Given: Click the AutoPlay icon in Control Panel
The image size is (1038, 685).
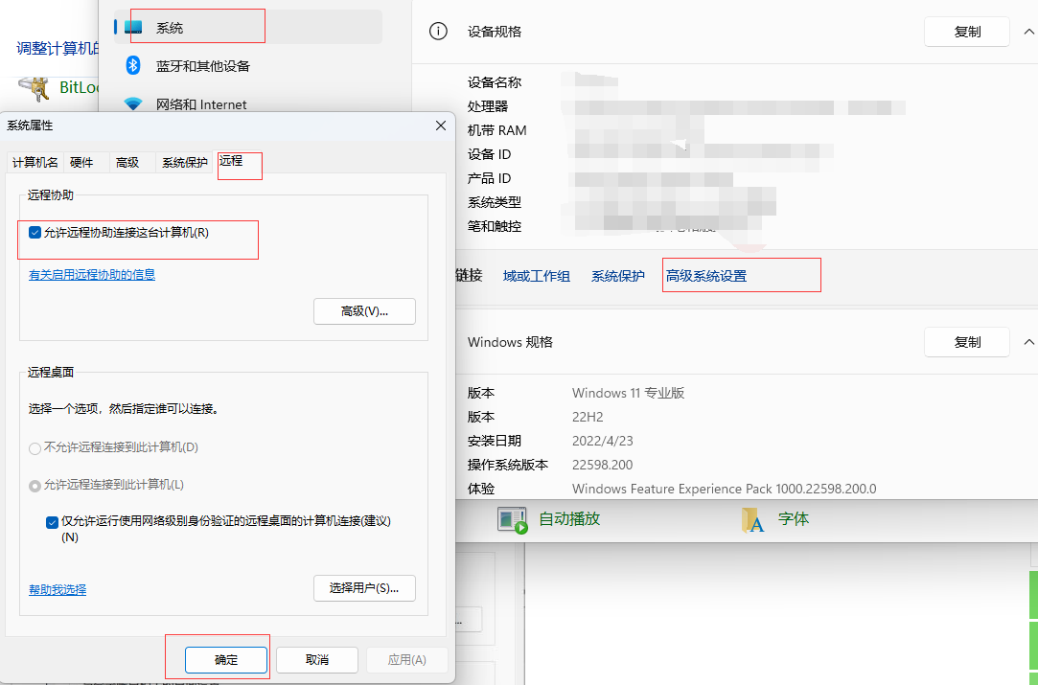Looking at the screenshot, I should [x=513, y=519].
